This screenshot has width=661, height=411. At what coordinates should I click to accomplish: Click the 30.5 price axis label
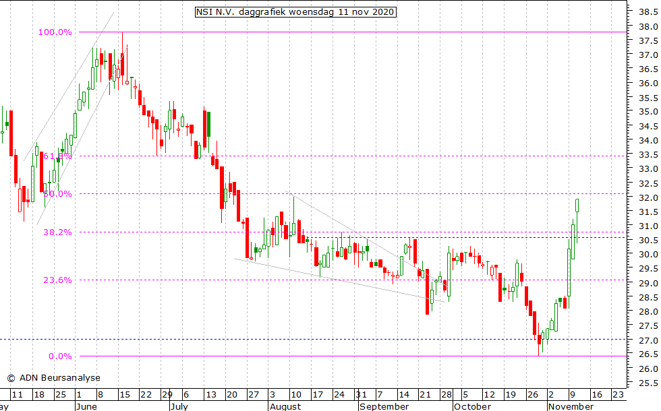pyautogui.click(x=648, y=240)
